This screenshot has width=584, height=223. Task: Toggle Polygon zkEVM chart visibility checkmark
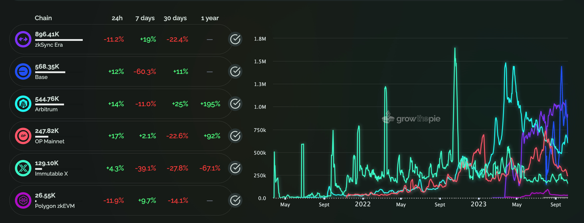coord(235,201)
